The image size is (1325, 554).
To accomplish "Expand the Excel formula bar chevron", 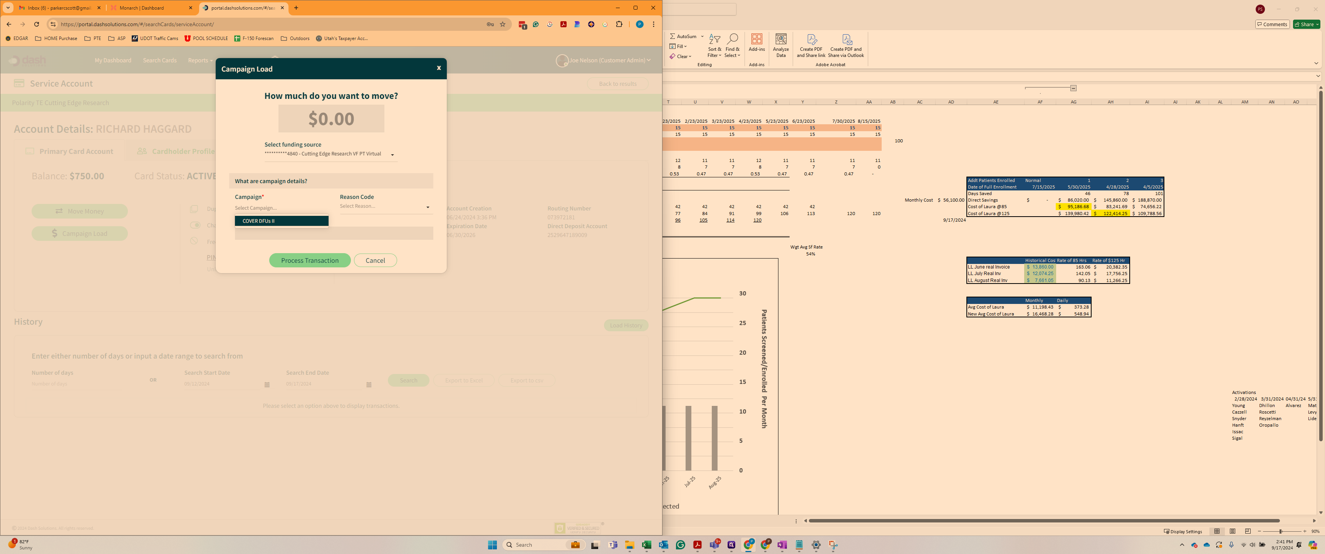I will (1318, 76).
